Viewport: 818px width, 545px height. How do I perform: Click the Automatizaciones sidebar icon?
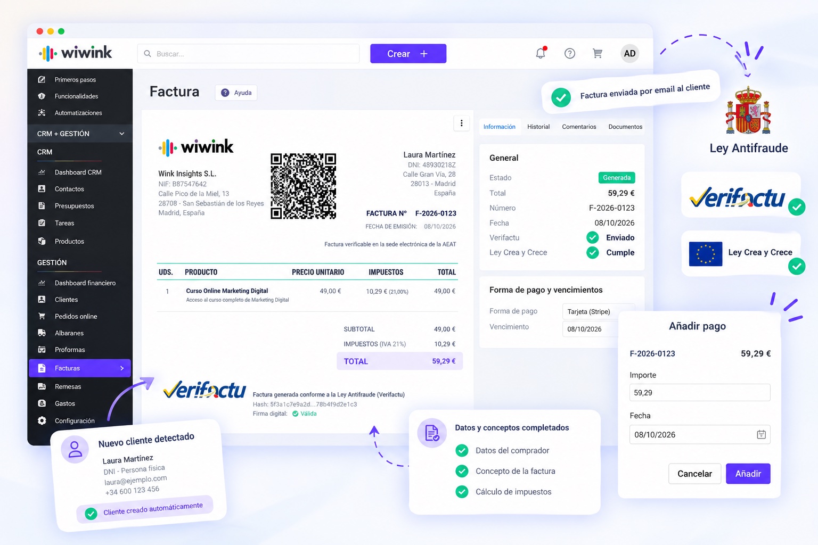42,113
